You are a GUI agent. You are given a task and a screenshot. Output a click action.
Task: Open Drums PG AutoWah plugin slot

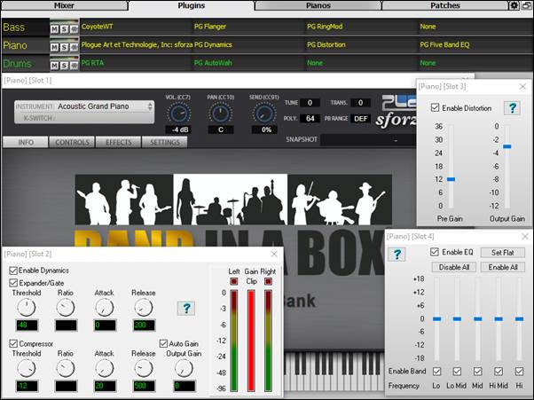coord(248,63)
